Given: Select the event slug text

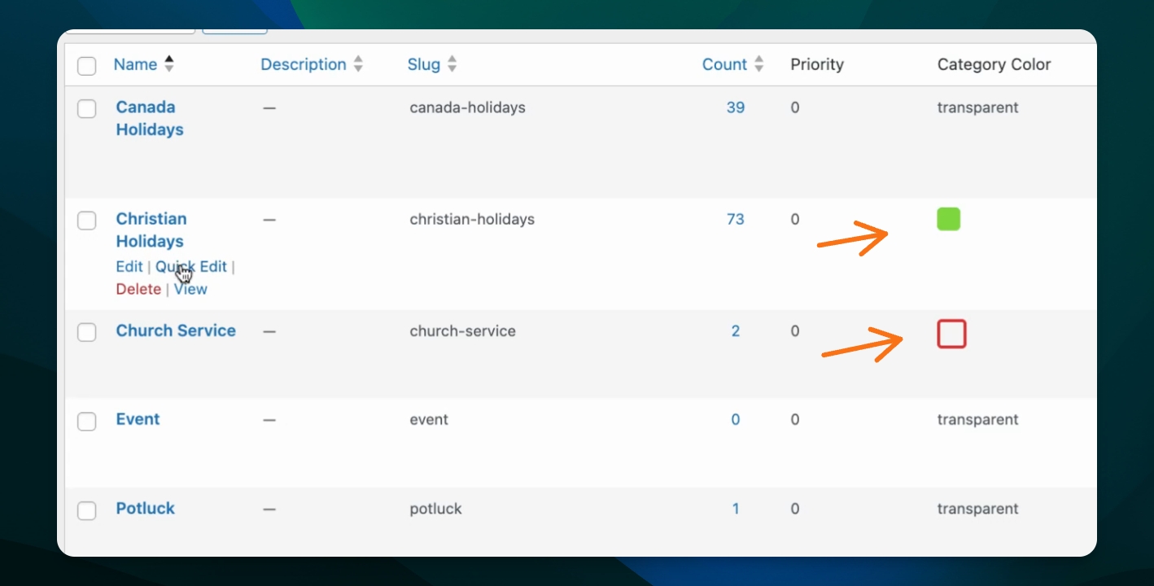Looking at the screenshot, I should tap(429, 419).
